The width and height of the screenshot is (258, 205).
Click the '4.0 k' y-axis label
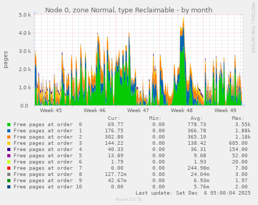(x=25, y=33)
